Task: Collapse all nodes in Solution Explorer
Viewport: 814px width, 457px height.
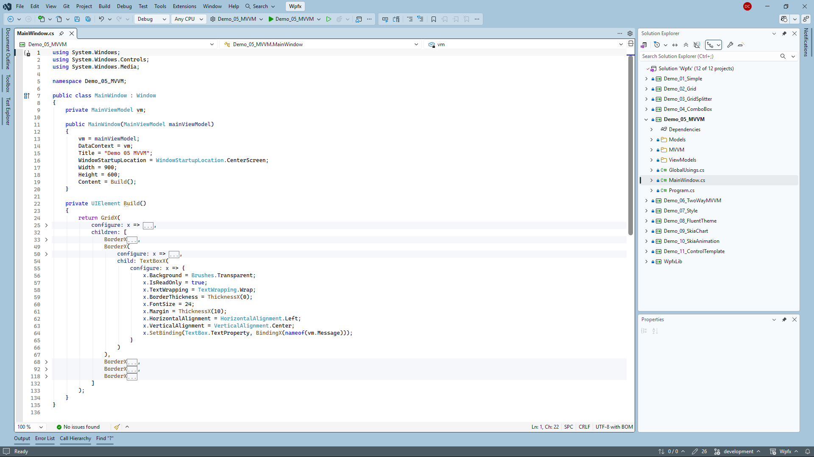Action: (686, 45)
